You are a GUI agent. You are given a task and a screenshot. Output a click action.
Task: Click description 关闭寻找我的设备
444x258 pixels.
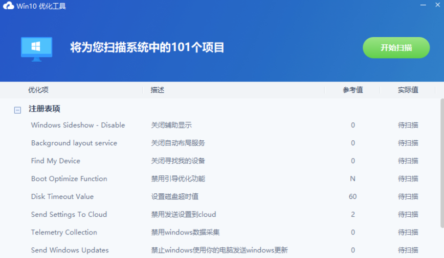(x=178, y=161)
